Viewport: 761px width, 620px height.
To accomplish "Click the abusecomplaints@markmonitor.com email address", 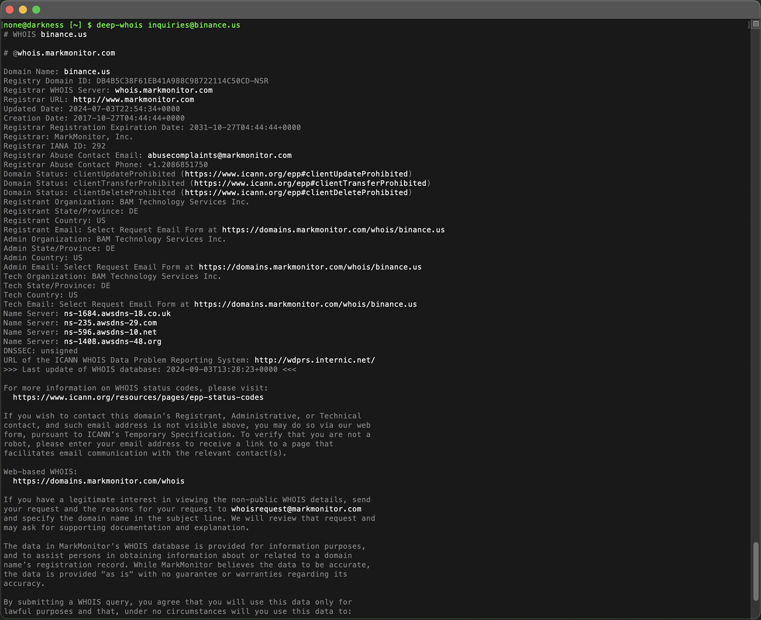I will pos(220,155).
